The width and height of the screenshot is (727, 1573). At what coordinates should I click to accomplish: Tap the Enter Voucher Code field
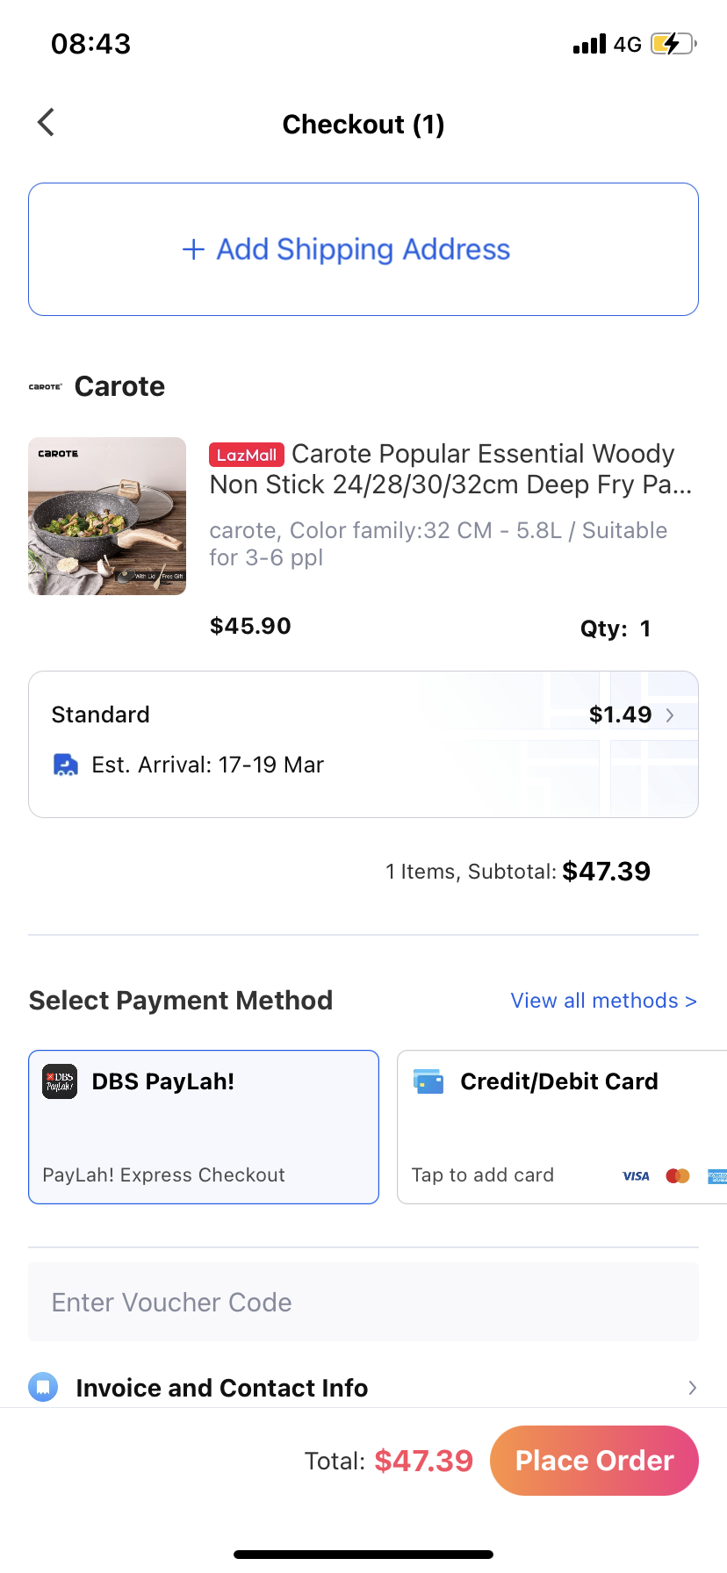click(x=363, y=1302)
